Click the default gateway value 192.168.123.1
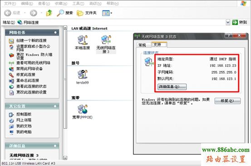The image size is (251, 166). 224,79
